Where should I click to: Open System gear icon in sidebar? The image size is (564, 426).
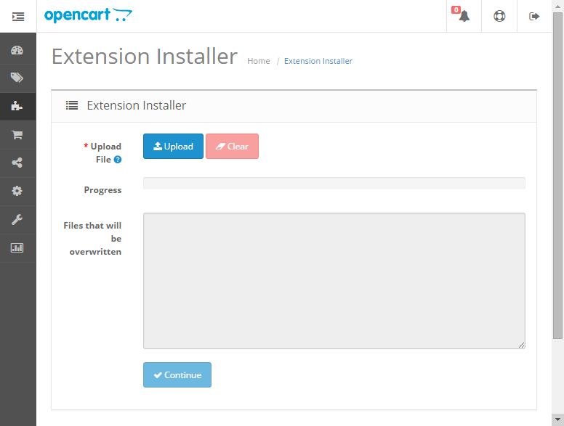(x=17, y=191)
